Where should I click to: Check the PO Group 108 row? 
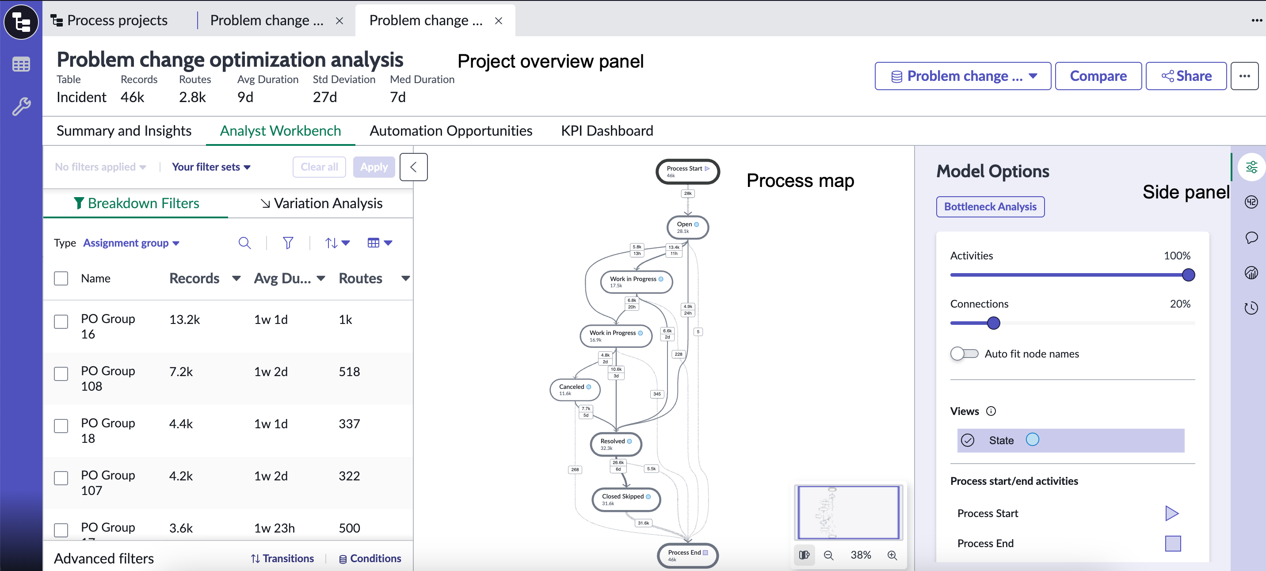[x=61, y=374]
